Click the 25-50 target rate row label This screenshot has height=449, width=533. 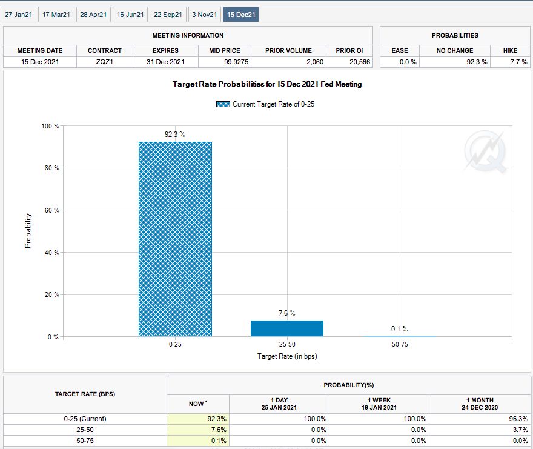click(85, 430)
